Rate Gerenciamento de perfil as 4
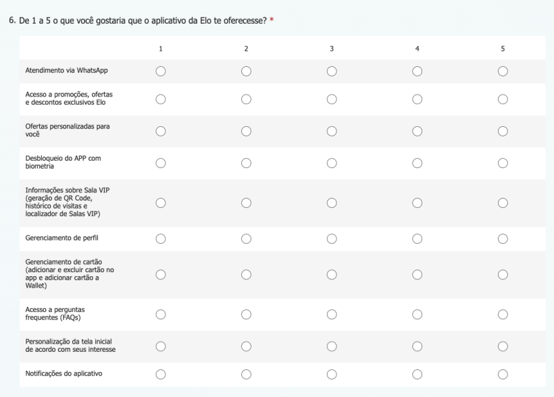 click(417, 238)
